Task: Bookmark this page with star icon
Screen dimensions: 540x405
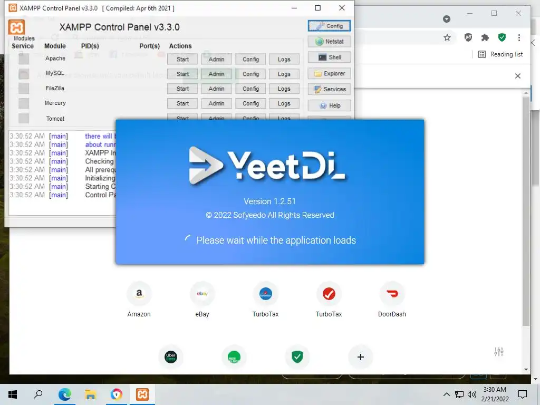Action: click(x=447, y=37)
